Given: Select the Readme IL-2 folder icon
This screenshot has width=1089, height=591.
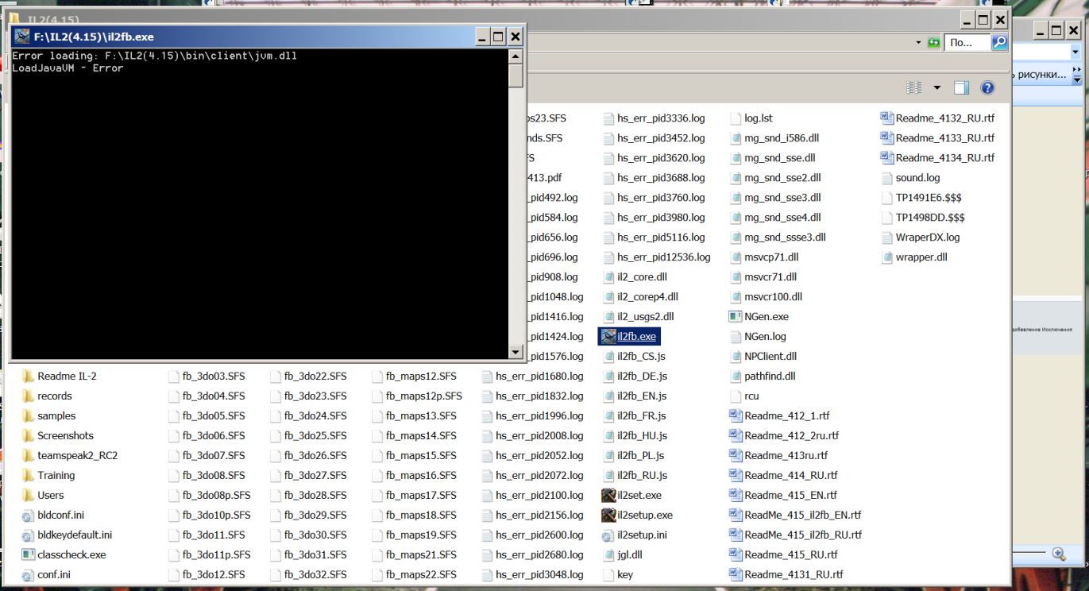Looking at the screenshot, I should point(29,377).
